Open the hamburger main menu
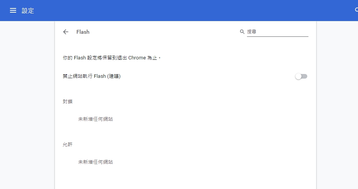Viewport: 358px width, 189px height. point(13,10)
